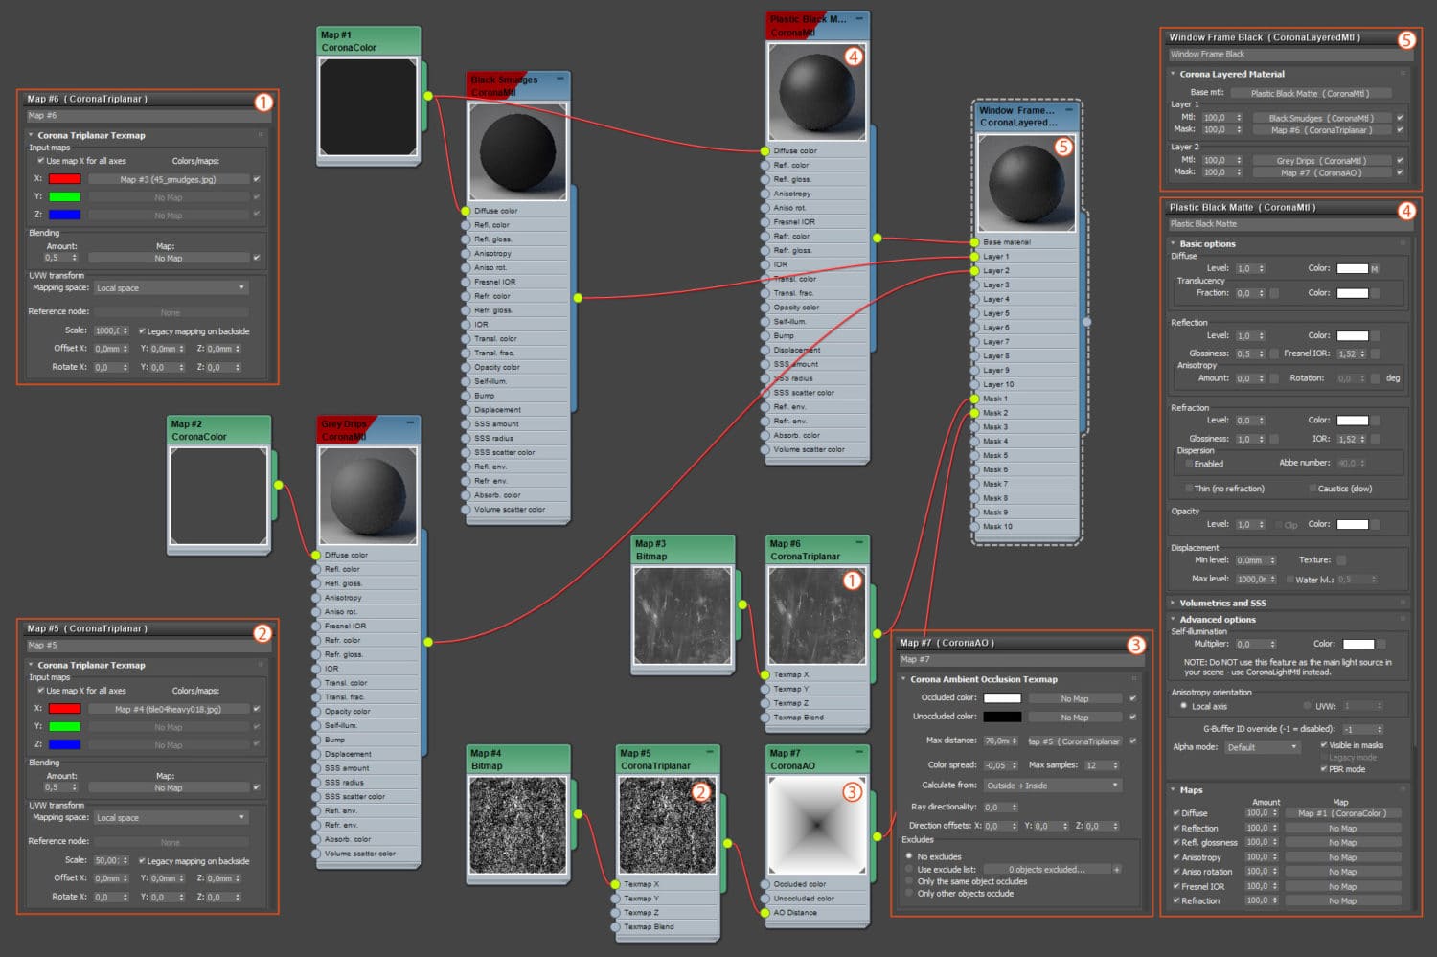Image resolution: width=1437 pixels, height=957 pixels.
Task: Collapse the Plastic Black M node via minus icon
Action: pyautogui.click(x=859, y=17)
